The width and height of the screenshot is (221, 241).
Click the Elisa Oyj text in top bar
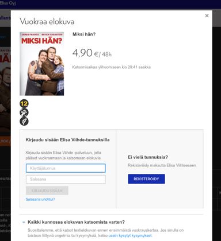click(7, 3)
